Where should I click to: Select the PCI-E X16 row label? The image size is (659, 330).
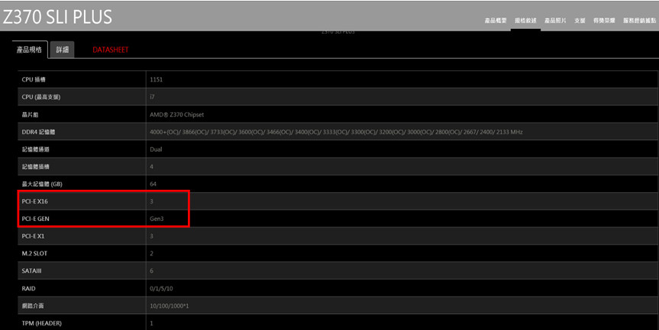click(35, 202)
